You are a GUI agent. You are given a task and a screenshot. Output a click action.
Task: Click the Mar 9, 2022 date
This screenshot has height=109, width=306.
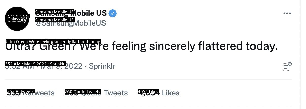point(61,66)
